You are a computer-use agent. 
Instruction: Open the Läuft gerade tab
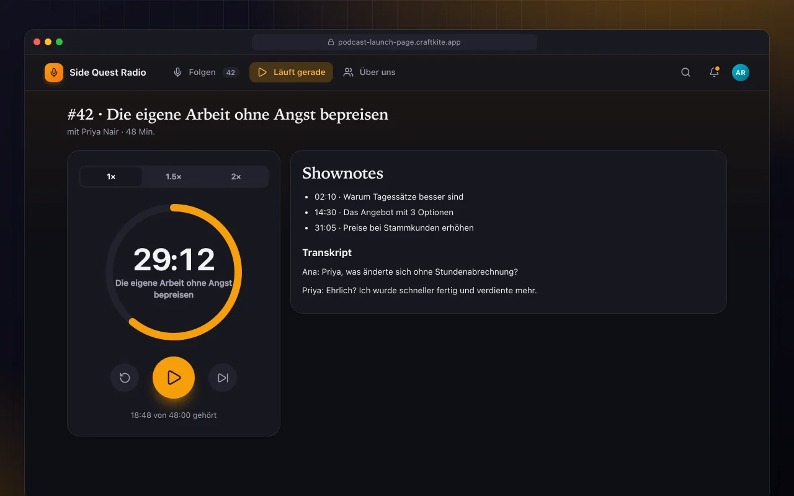(x=291, y=73)
